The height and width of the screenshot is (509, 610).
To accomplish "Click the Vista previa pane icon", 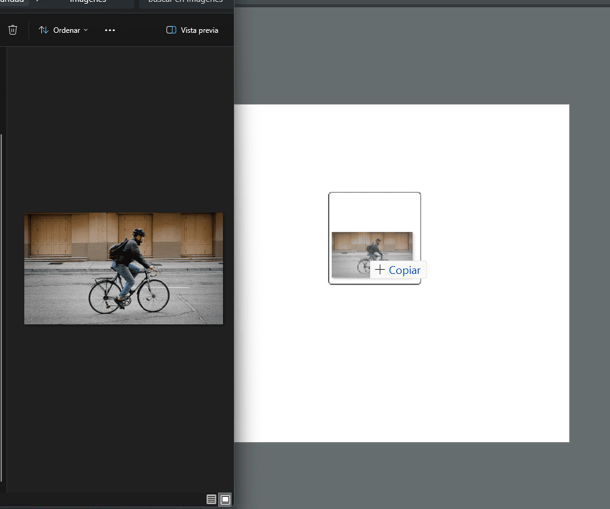I will point(171,30).
